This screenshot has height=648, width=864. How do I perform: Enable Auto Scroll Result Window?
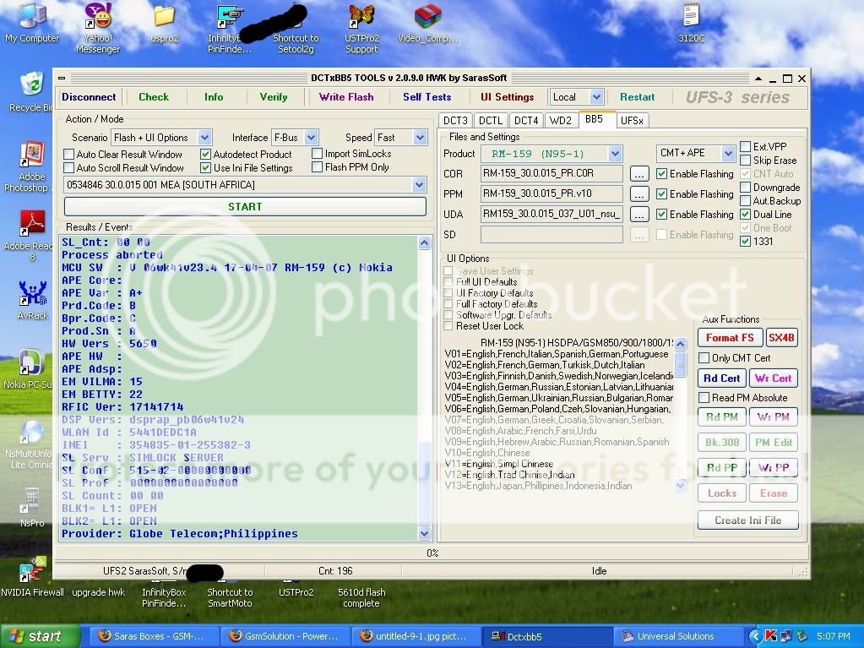click(69, 167)
